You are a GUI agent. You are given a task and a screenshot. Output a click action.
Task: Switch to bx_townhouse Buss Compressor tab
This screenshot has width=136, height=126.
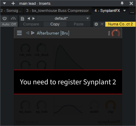pos(58,10)
